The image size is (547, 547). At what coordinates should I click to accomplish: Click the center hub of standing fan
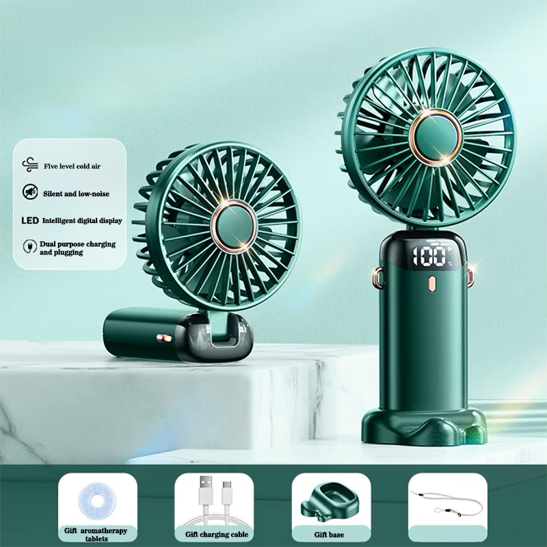(x=436, y=137)
